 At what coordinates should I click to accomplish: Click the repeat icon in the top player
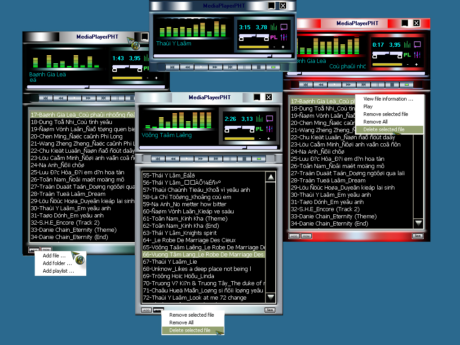point(284,27)
